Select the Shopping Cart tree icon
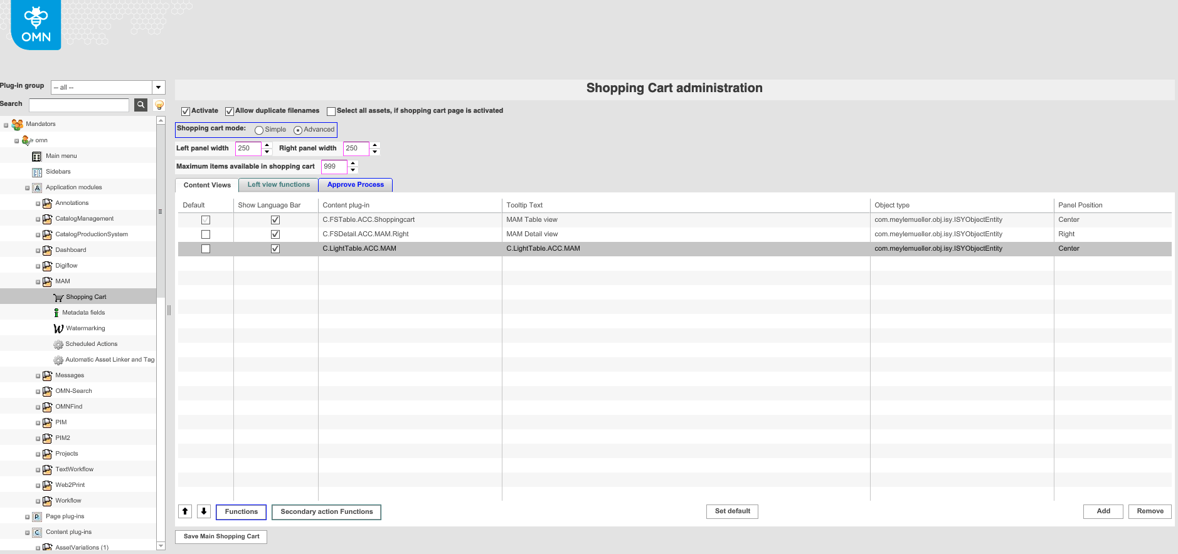 click(x=58, y=298)
